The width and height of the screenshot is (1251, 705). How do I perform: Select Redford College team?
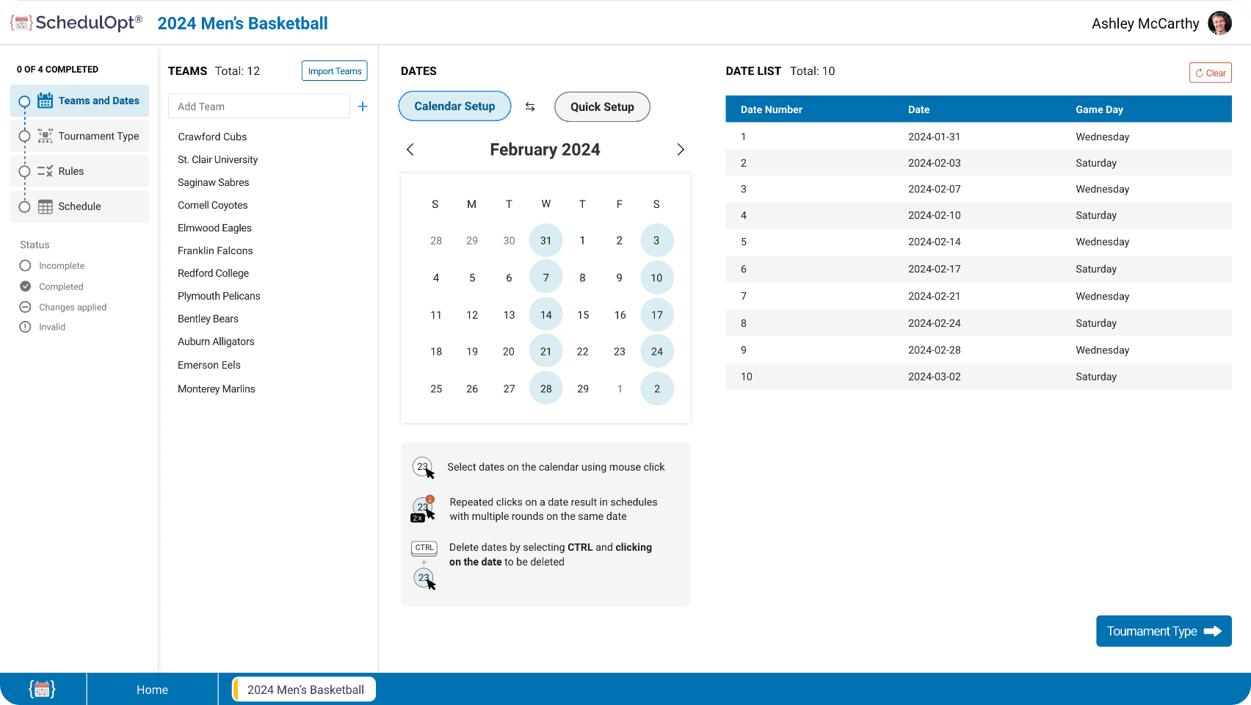coord(213,273)
